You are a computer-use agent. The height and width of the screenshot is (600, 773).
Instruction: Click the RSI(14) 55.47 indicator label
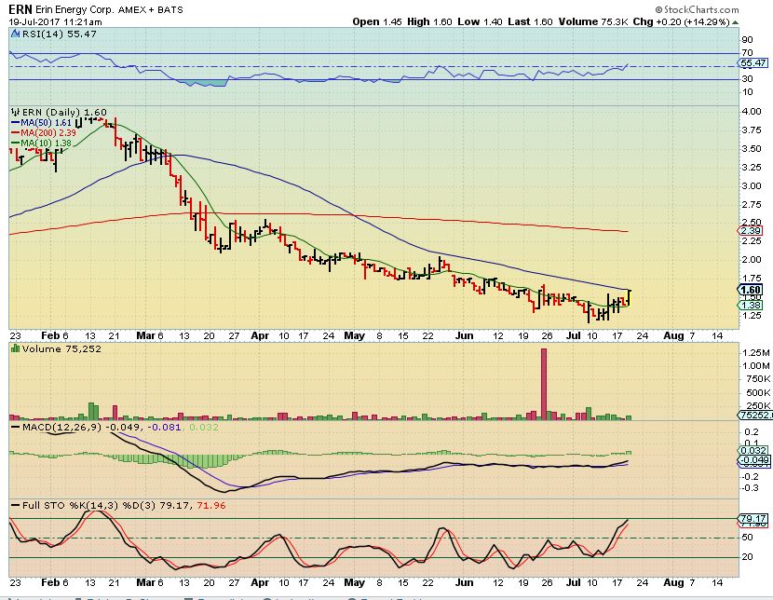(60, 34)
